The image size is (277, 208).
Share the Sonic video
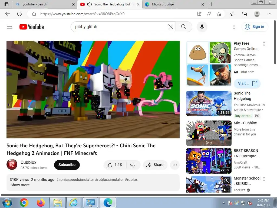click(155, 165)
